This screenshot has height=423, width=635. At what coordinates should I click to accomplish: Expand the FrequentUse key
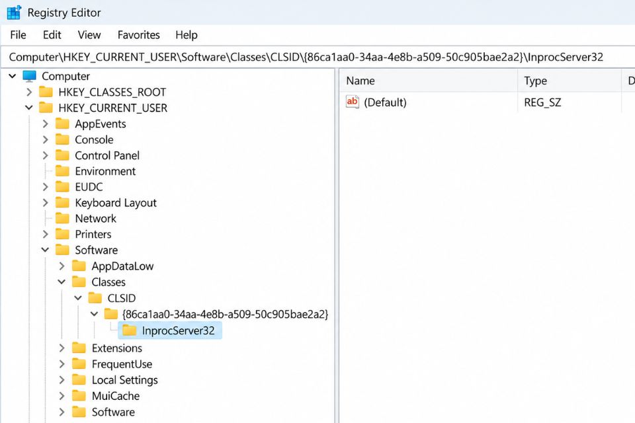62,364
